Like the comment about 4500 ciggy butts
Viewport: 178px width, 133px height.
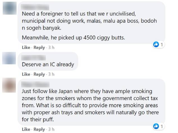[x=26, y=48]
